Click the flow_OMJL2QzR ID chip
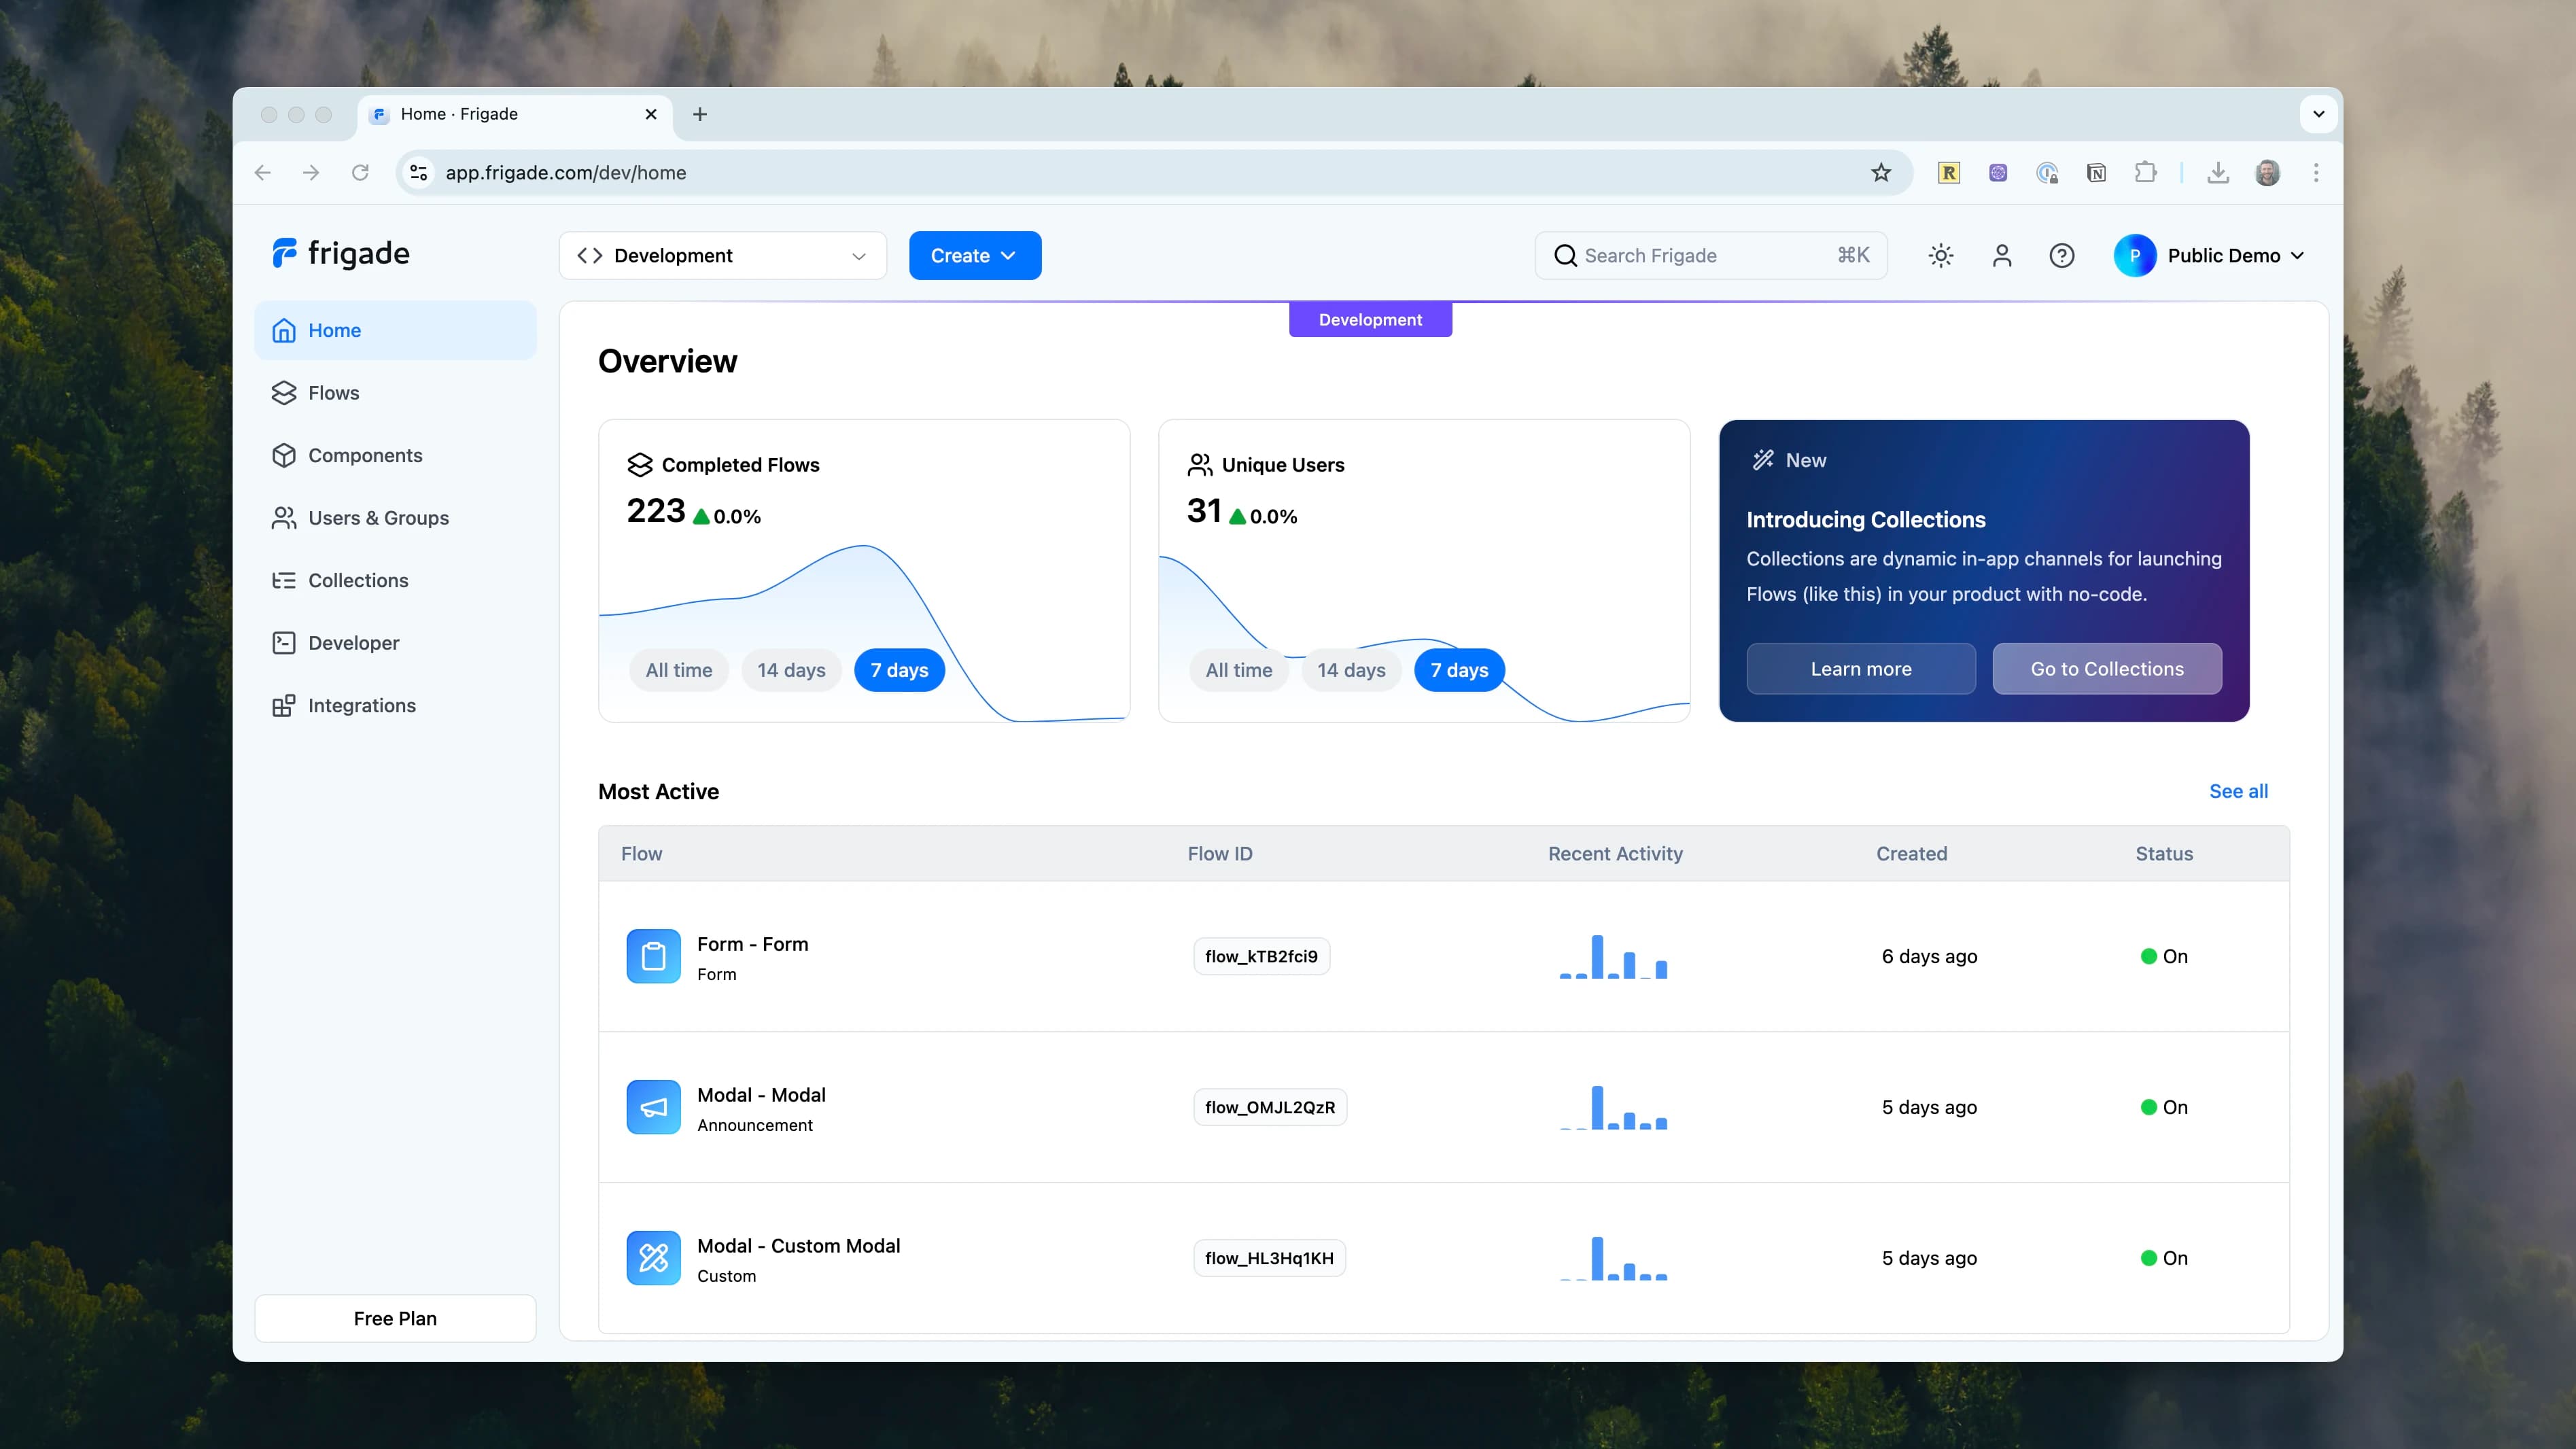Viewport: 2576px width, 1449px height. click(x=1270, y=1107)
